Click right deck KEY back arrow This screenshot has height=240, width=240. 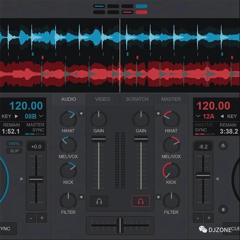pos(222,116)
